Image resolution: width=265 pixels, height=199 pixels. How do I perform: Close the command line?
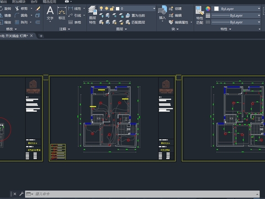tap(15, 194)
